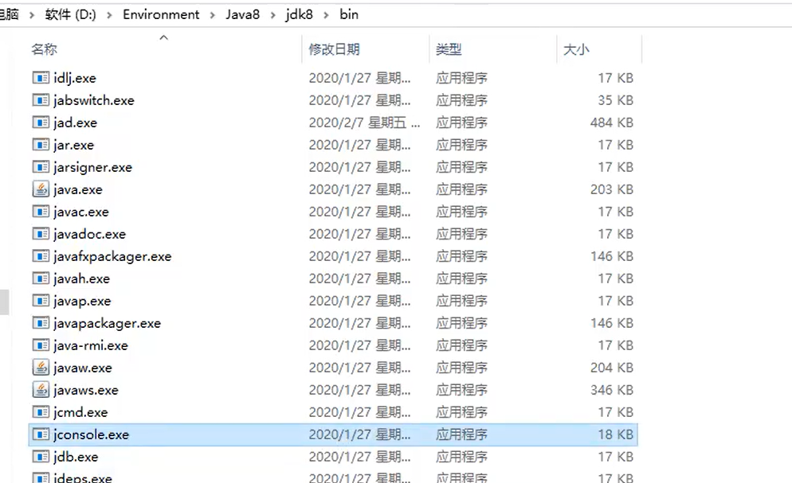
Task: Sort by the 类型 column header
Action: (x=449, y=49)
